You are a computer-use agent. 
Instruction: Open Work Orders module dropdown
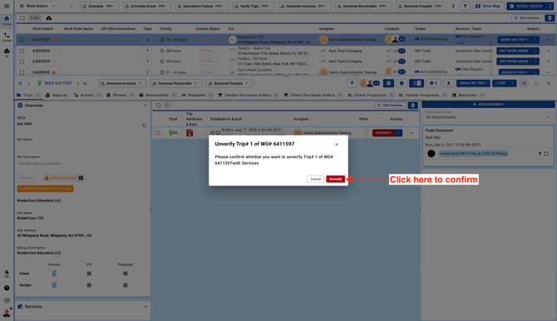[37, 6]
